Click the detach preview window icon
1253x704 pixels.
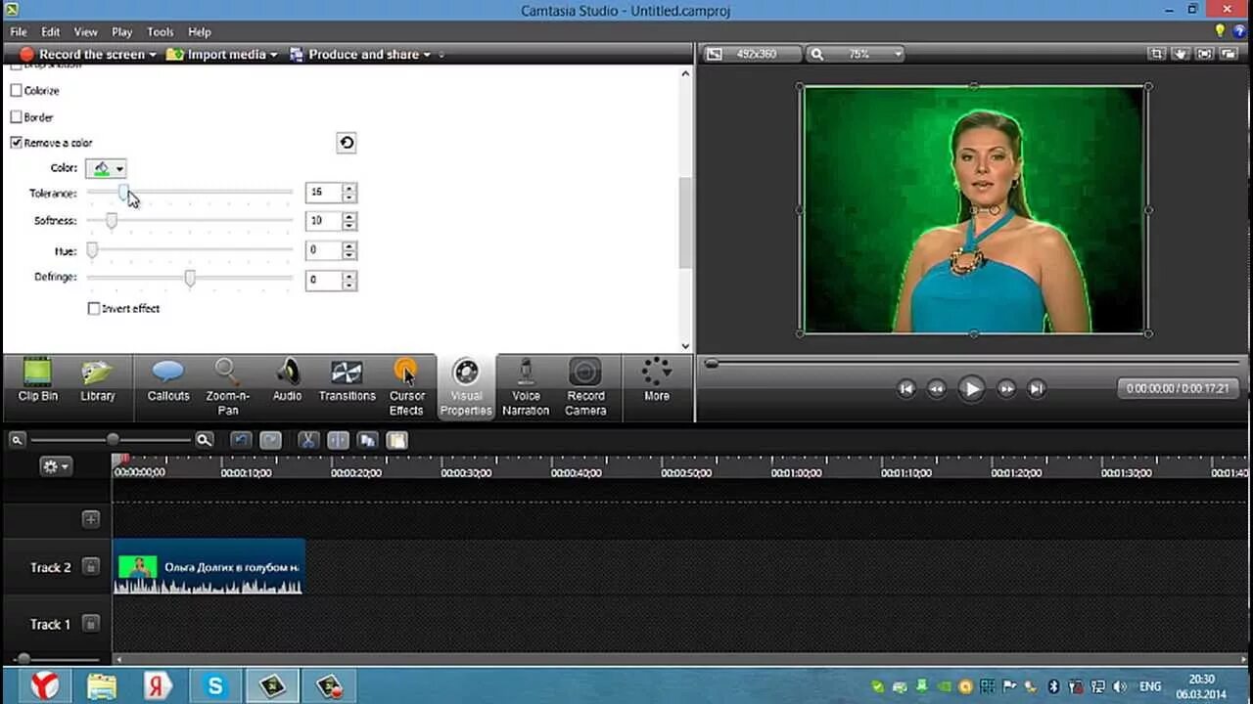click(1230, 54)
